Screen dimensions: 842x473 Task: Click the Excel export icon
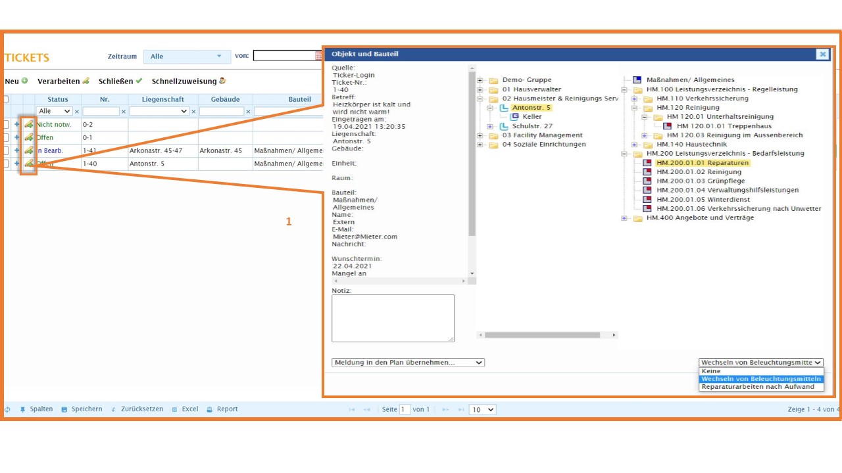point(174,409)
